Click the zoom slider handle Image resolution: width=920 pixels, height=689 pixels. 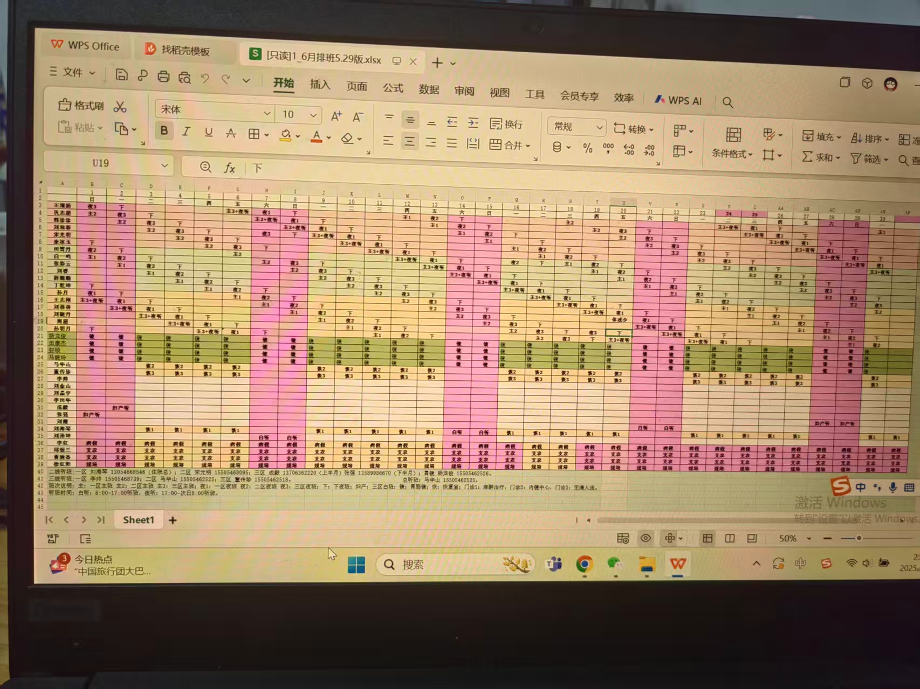click(x=859, y=538)
